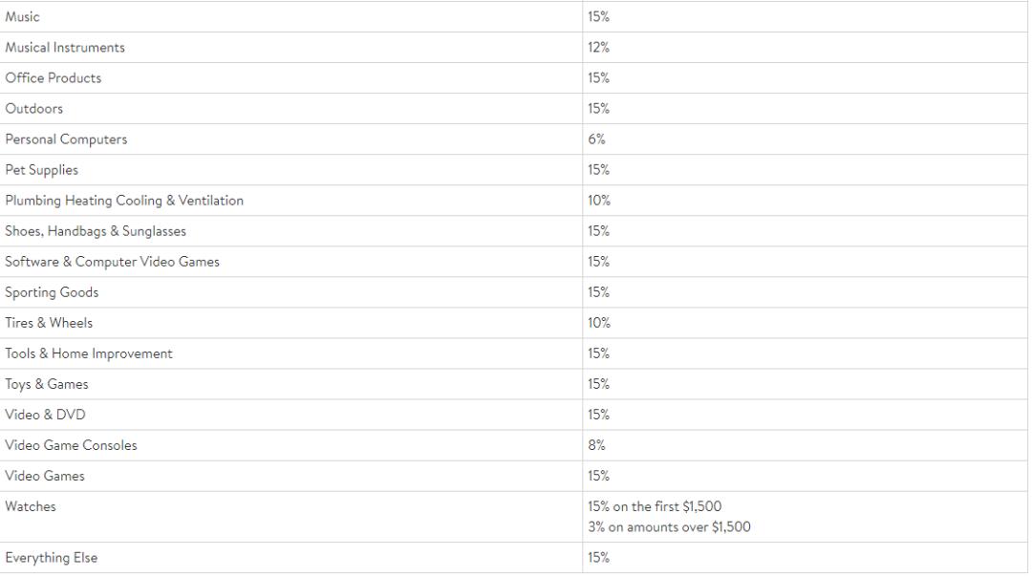The width and height of the screenshot is (1032, 577).
Task: Select the Personal Computers row label
Action: (x=66, y=139)
